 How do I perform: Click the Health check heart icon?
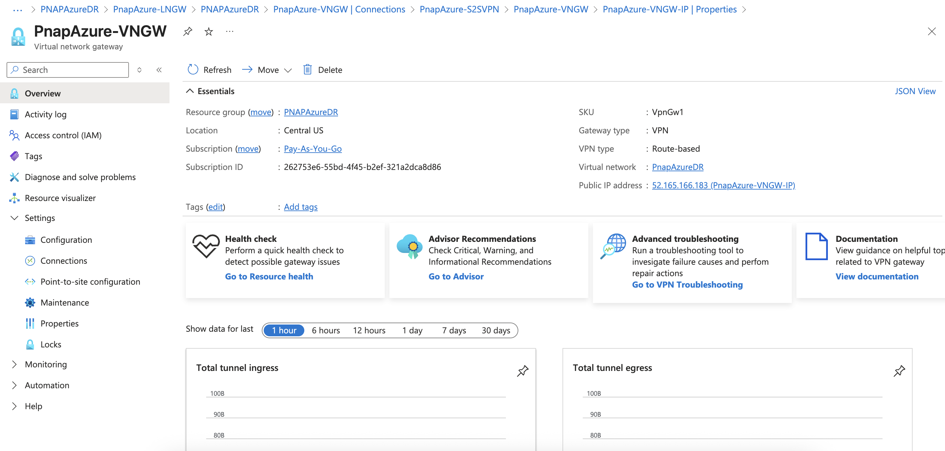click(206, 246)
